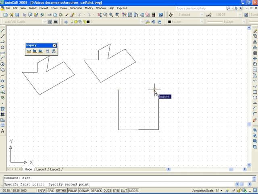Click the Help question mark icon
Screen dimensions: 258x194
161,15
